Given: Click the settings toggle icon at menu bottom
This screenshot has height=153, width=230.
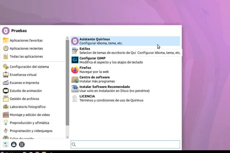Looking at the screenshot, I should 6,144.
